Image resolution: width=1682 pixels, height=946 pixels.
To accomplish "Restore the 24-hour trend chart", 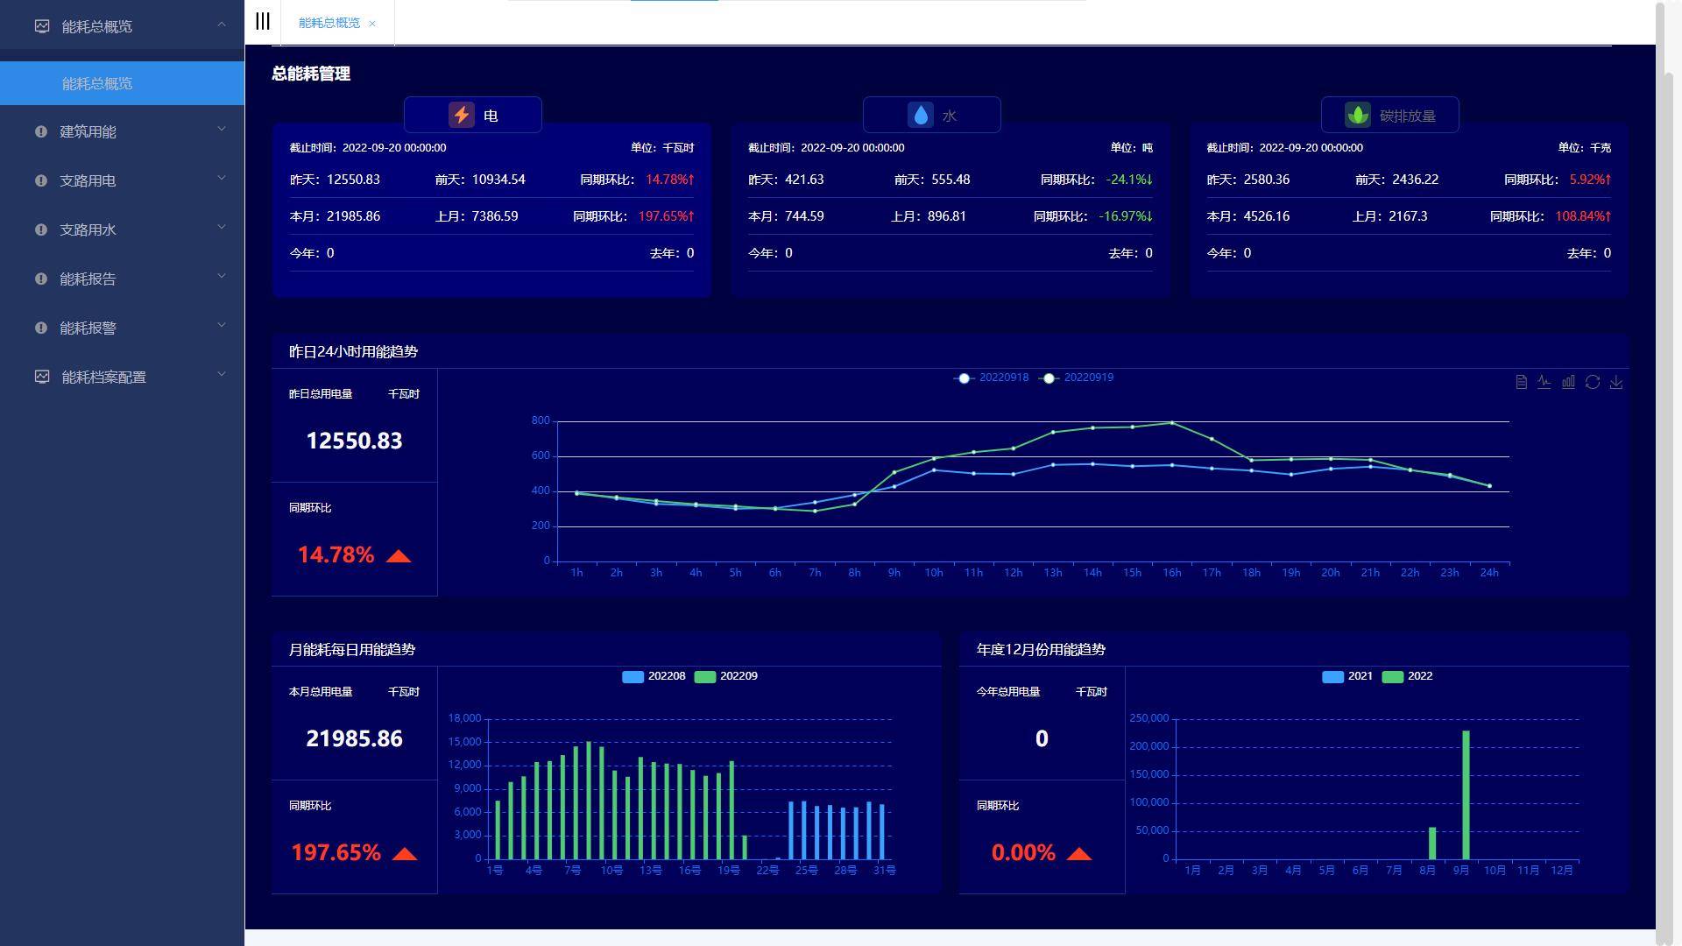I will [1593, 382].
